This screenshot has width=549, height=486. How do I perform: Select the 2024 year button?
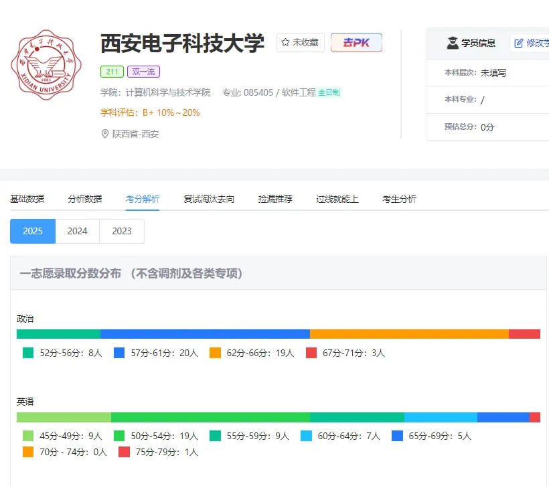point(78,231)
